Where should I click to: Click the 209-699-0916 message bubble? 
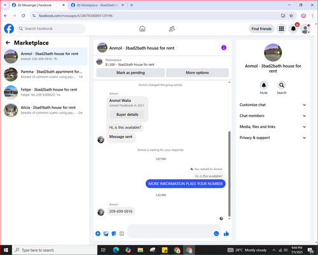[x=121, y=212]
